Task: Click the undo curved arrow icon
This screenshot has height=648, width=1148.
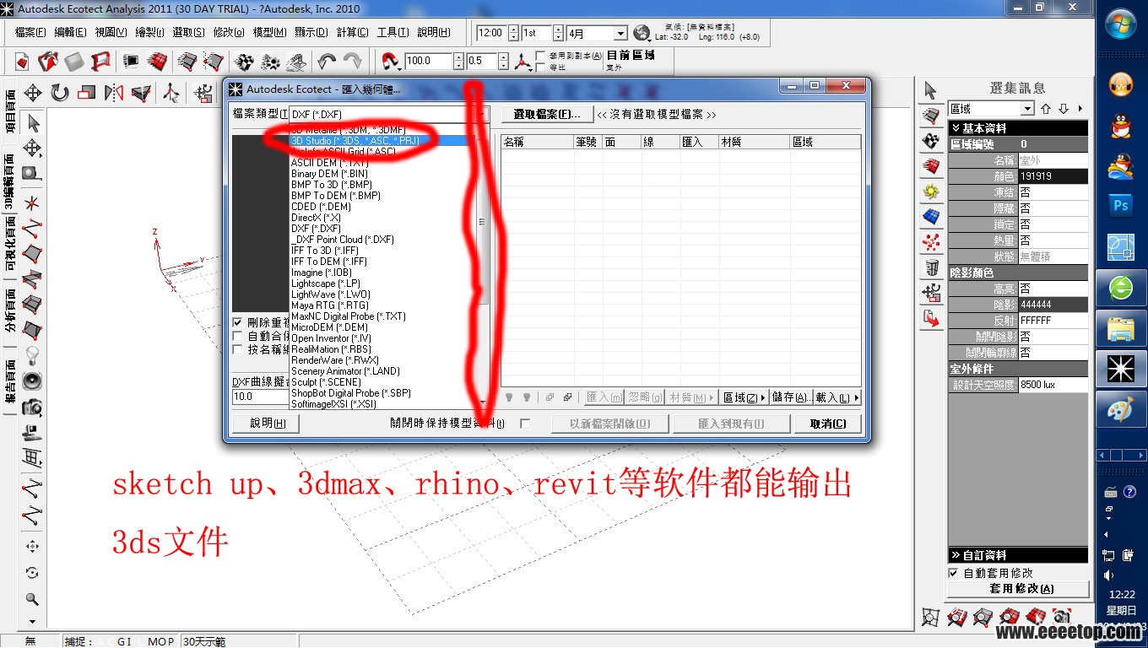Action: [327, 62]
